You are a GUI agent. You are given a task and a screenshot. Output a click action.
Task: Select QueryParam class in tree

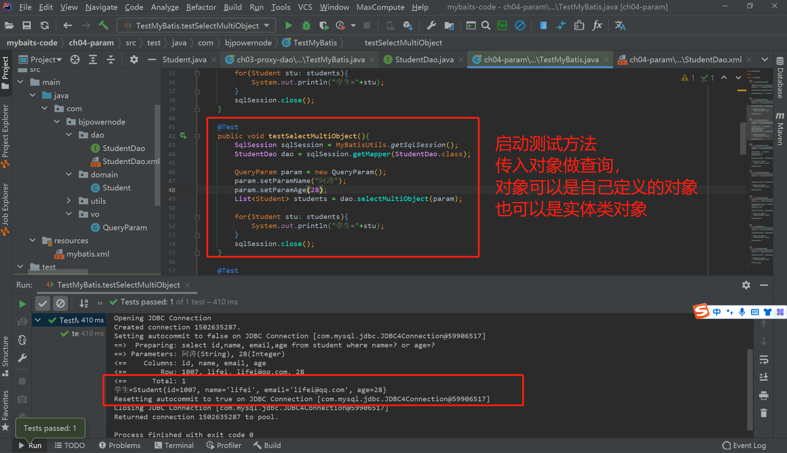(124, 227)
